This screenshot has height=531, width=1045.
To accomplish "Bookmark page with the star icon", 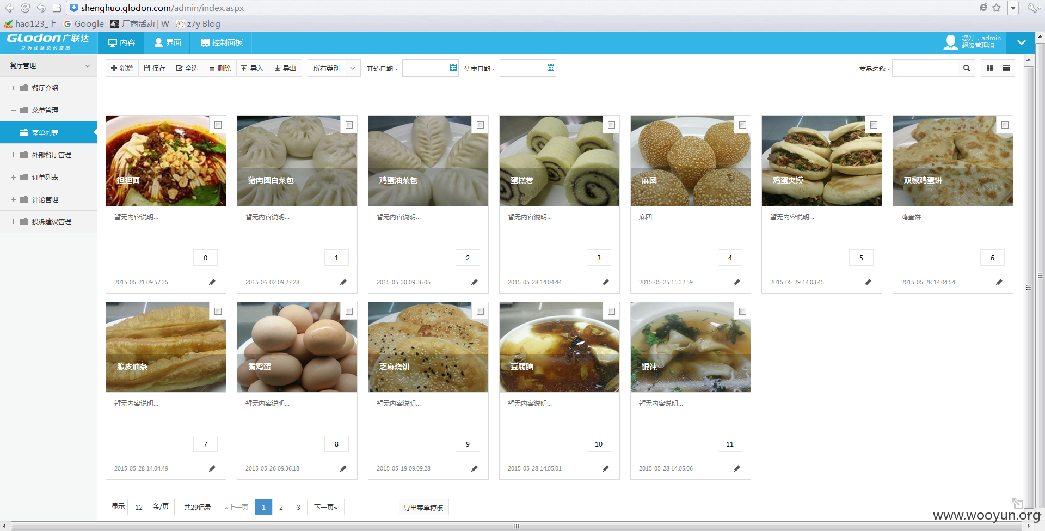I will pos(997,8).
